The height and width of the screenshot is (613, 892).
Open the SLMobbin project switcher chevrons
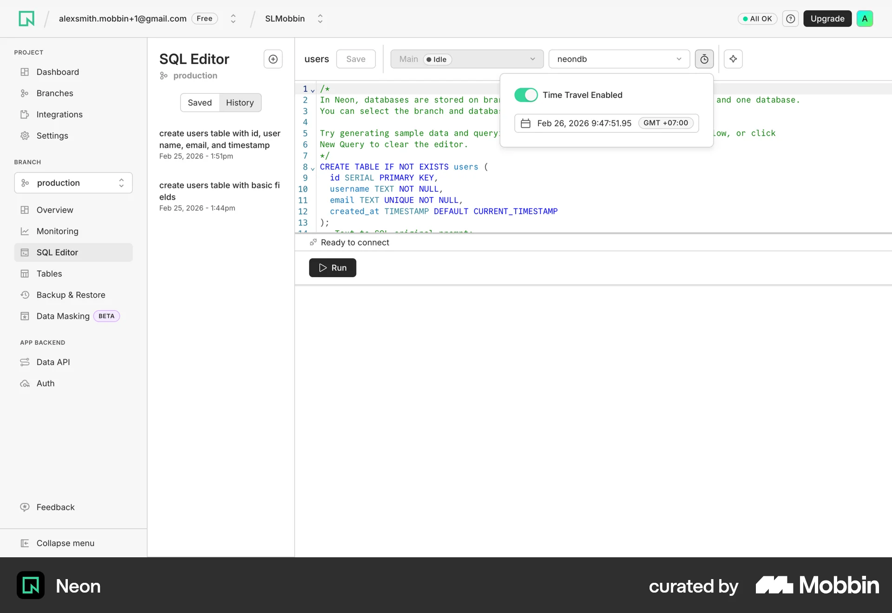[320, 19]
